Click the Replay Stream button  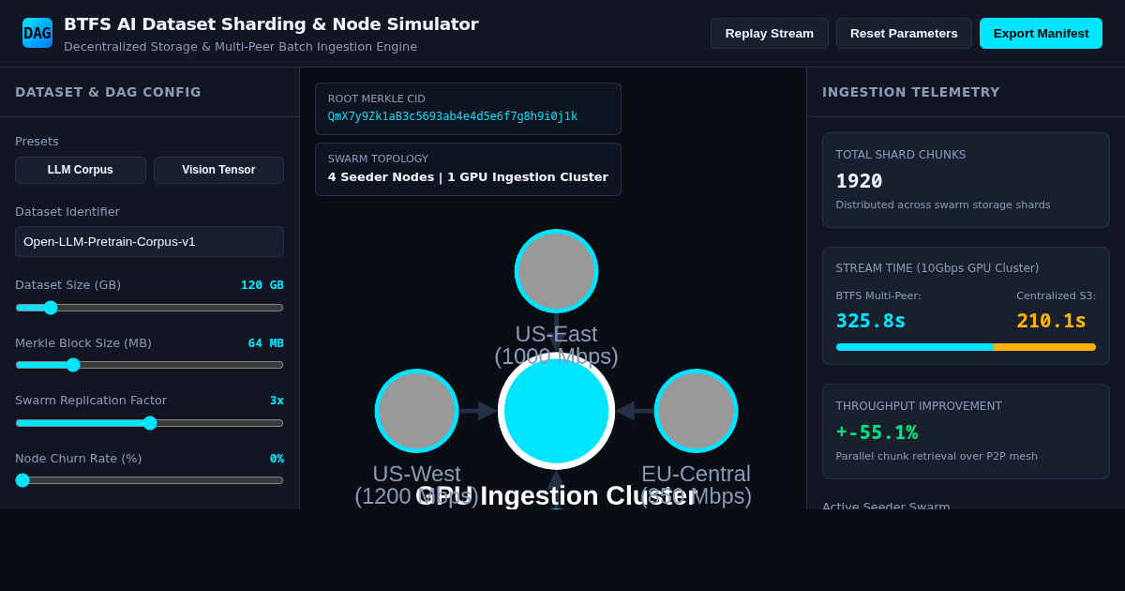click(769, 33)
